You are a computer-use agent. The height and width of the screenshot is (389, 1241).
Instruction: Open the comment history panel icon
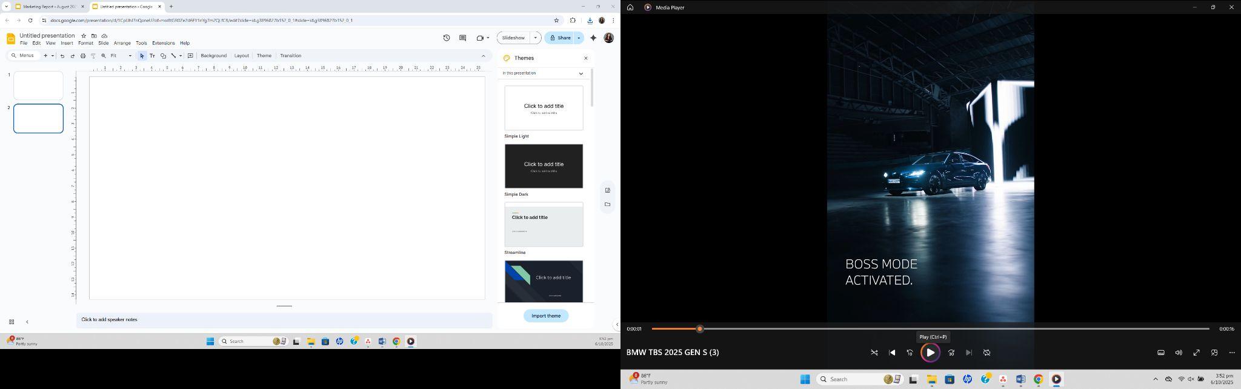[x=463, y=38]
